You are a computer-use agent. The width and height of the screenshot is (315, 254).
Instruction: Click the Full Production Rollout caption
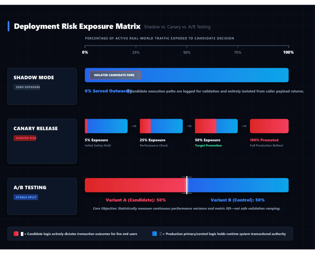pos(266,145)
